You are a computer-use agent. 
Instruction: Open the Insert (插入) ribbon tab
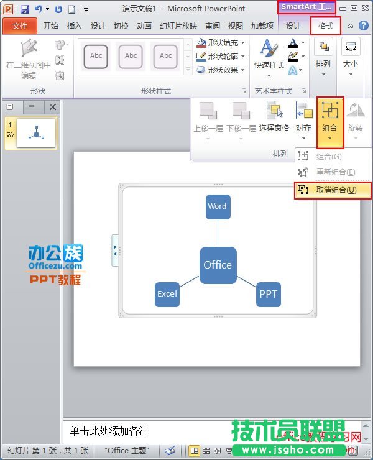pyautogui.click(x=74, y=26)
